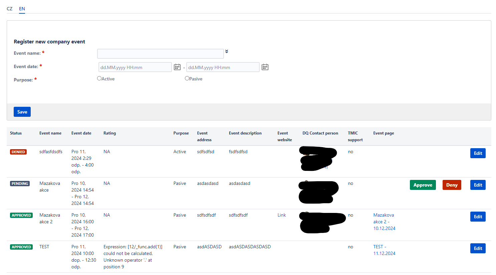
Task: Open the Mazakova akce 2 - 10.12.2024 page
Action: click(x=384, y=222)
